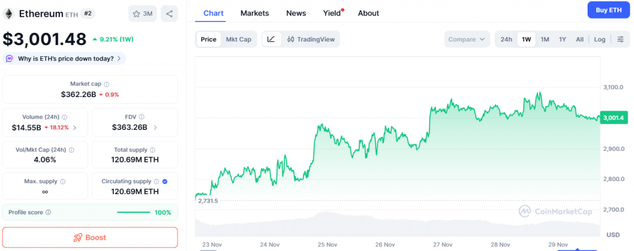Show FDV info icon
The height and width of the screenshot is (251, 634).
[142, 117]
